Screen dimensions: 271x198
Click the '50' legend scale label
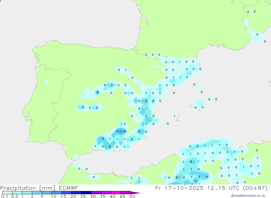coord(132,196)
